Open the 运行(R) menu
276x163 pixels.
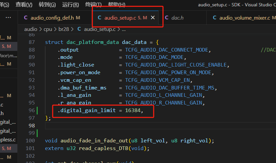tap(70, 5)
